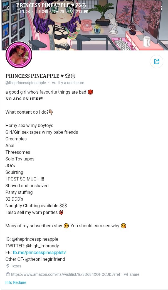Open the Amazon wishlist link
Screen dimensions: 168x290
point(75,274)
